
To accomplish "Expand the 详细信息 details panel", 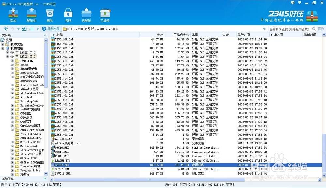I will (x=45, y=179).
